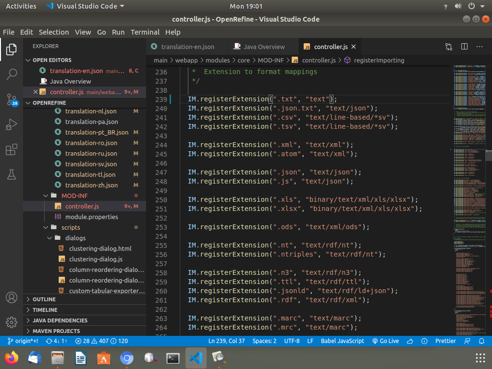The width and height of the screenshot is (492, 369).
Task: Open Problems via errors and warnings count
Action: [x=101, y=341]
